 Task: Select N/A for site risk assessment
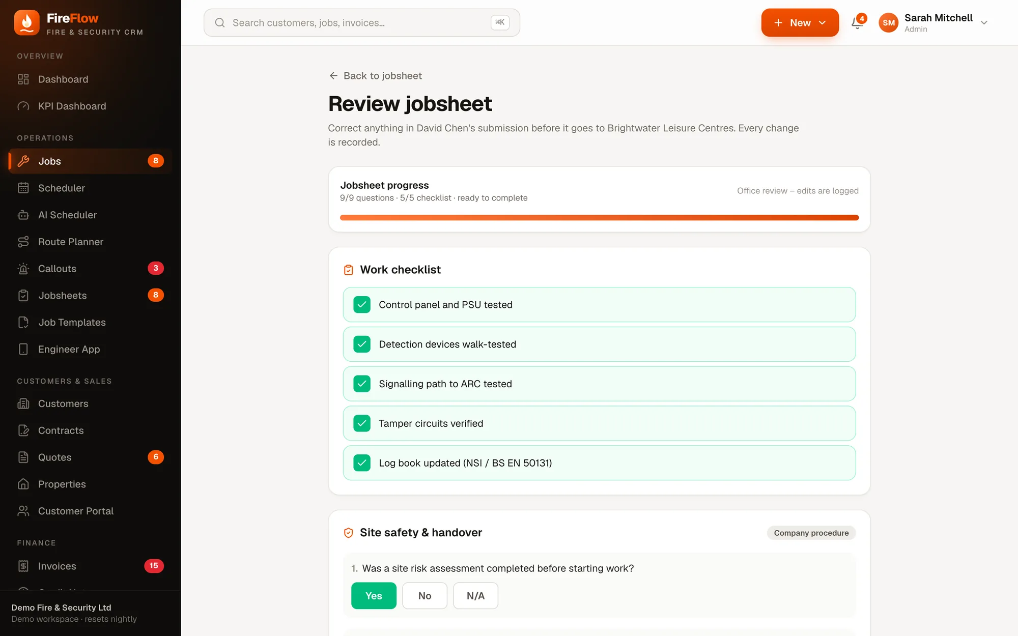[x=475, y=596]
